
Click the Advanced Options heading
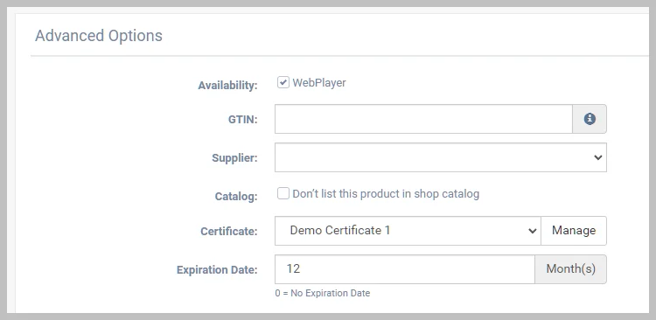click(99, 36)
